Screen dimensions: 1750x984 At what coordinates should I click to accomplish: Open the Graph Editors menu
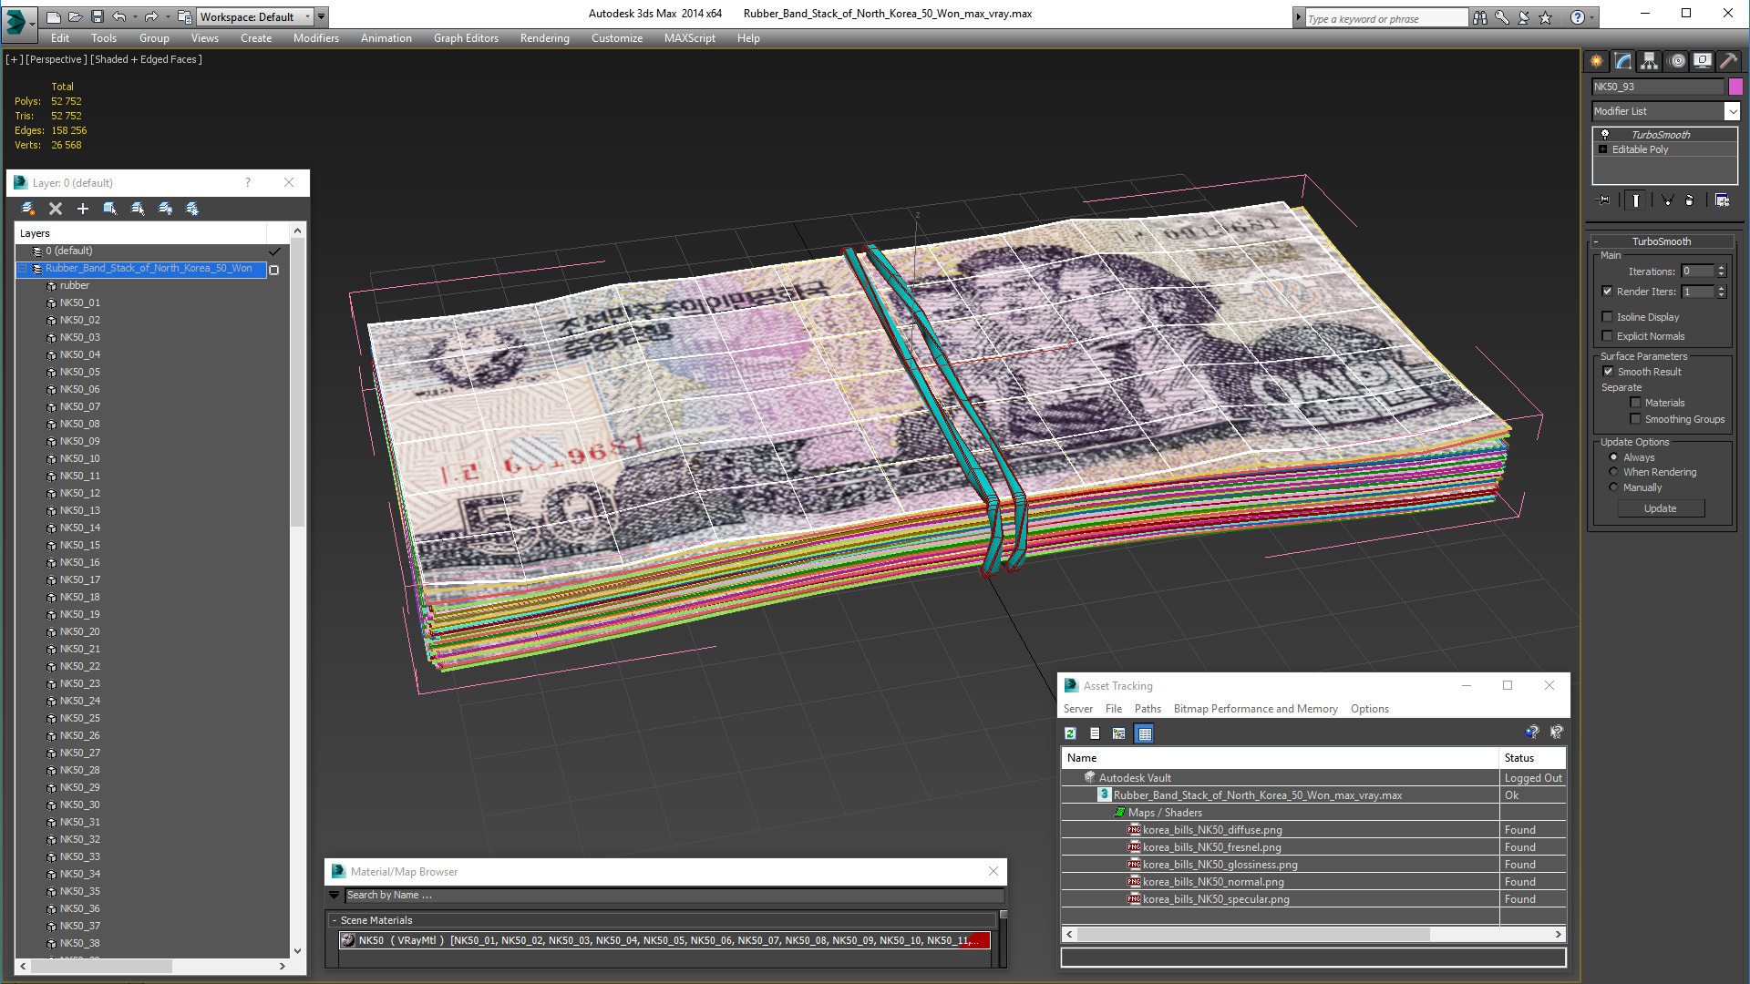click(x=466, y=38)
